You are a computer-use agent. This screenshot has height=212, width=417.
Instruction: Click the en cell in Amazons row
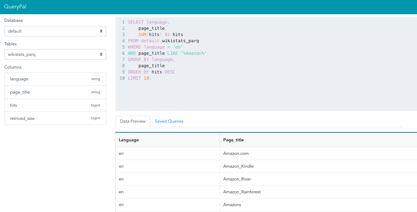click(168, 205)
